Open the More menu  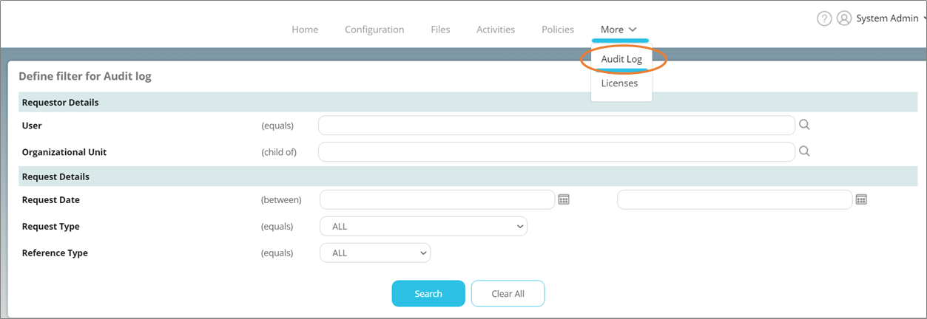point(619,30)
